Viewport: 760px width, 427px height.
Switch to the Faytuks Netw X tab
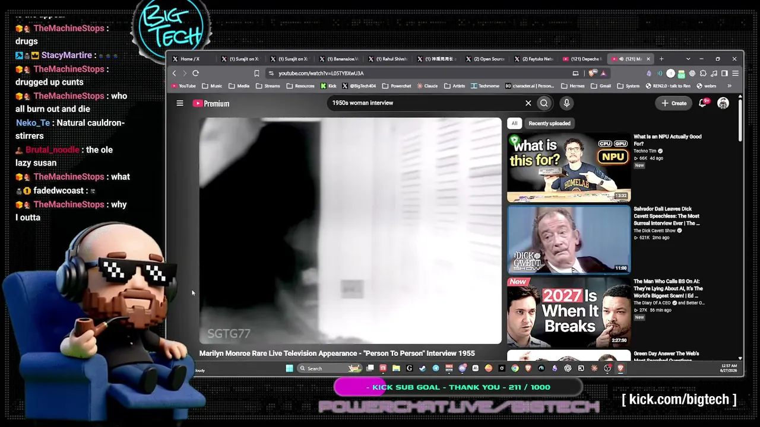pos(534,59)
